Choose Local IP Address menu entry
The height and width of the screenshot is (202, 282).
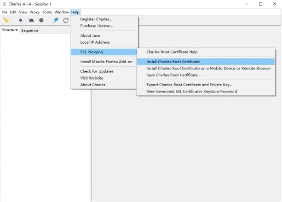pyautogui.click(x=104, y=42)
